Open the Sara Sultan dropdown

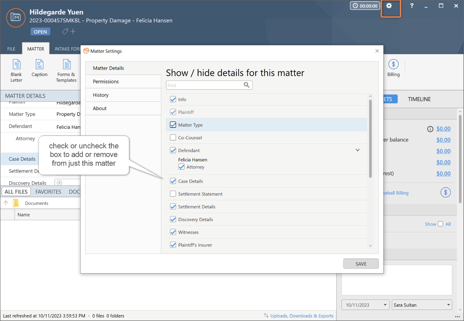click(x=448, y=305)
